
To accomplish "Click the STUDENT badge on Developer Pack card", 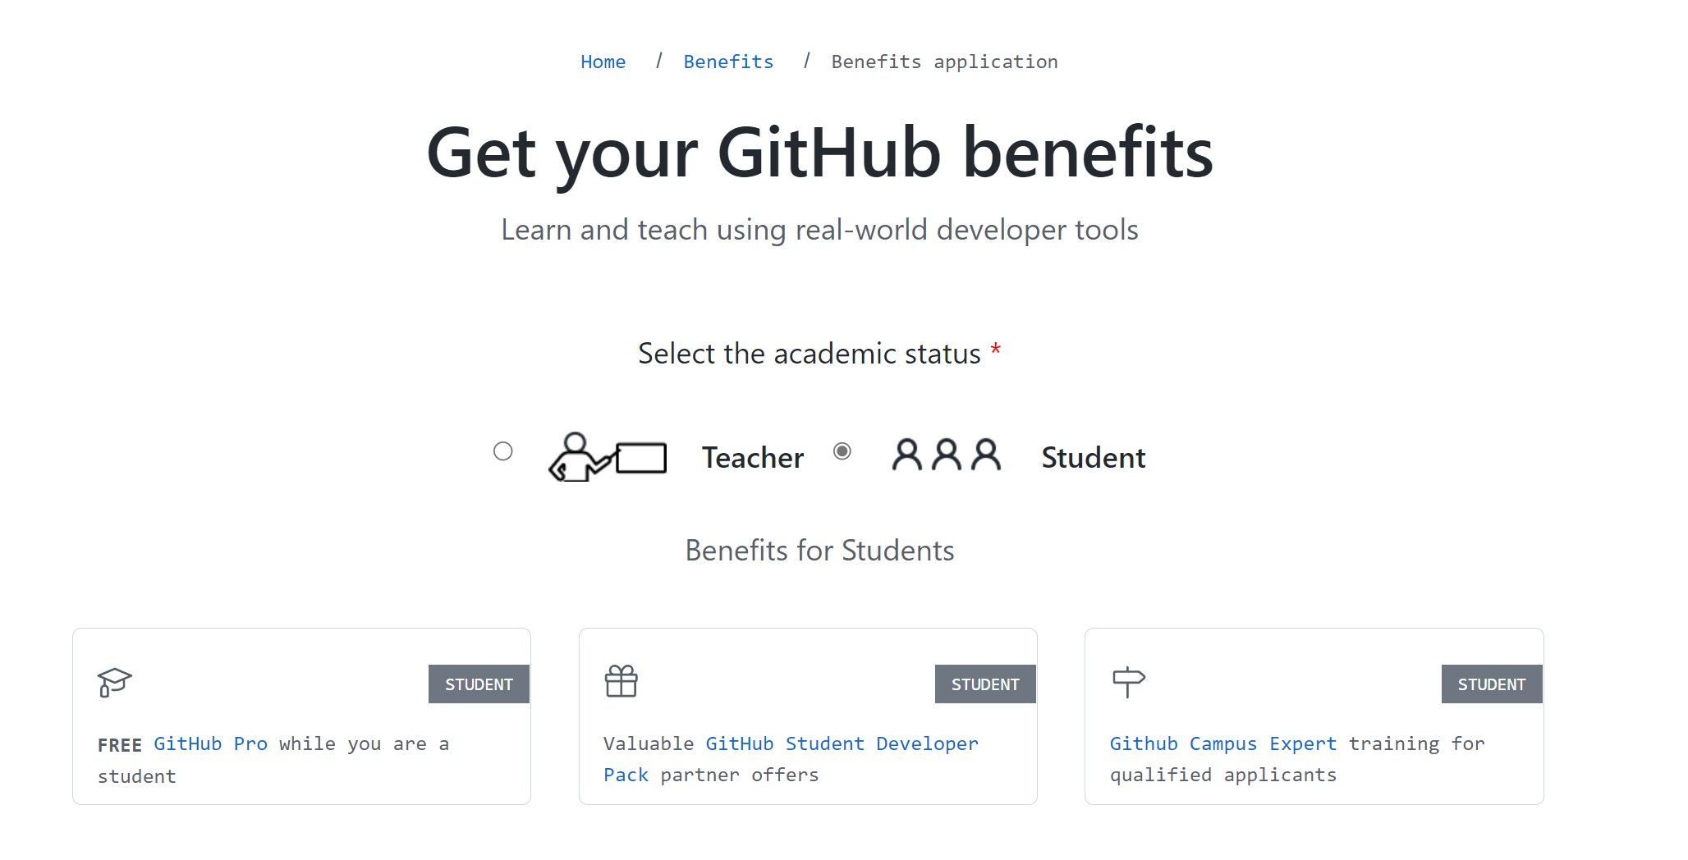I will tap(985, 684).
